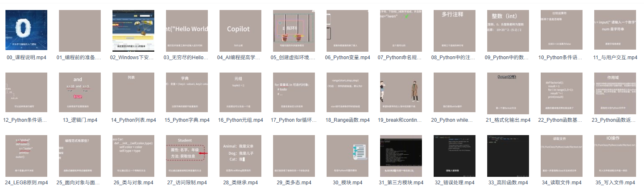Image resolution: width=644 pixels, height=196 pixels.
Task: Open the 03_无穷尽的Hello video thumbnail
Action: pos(187,31)
